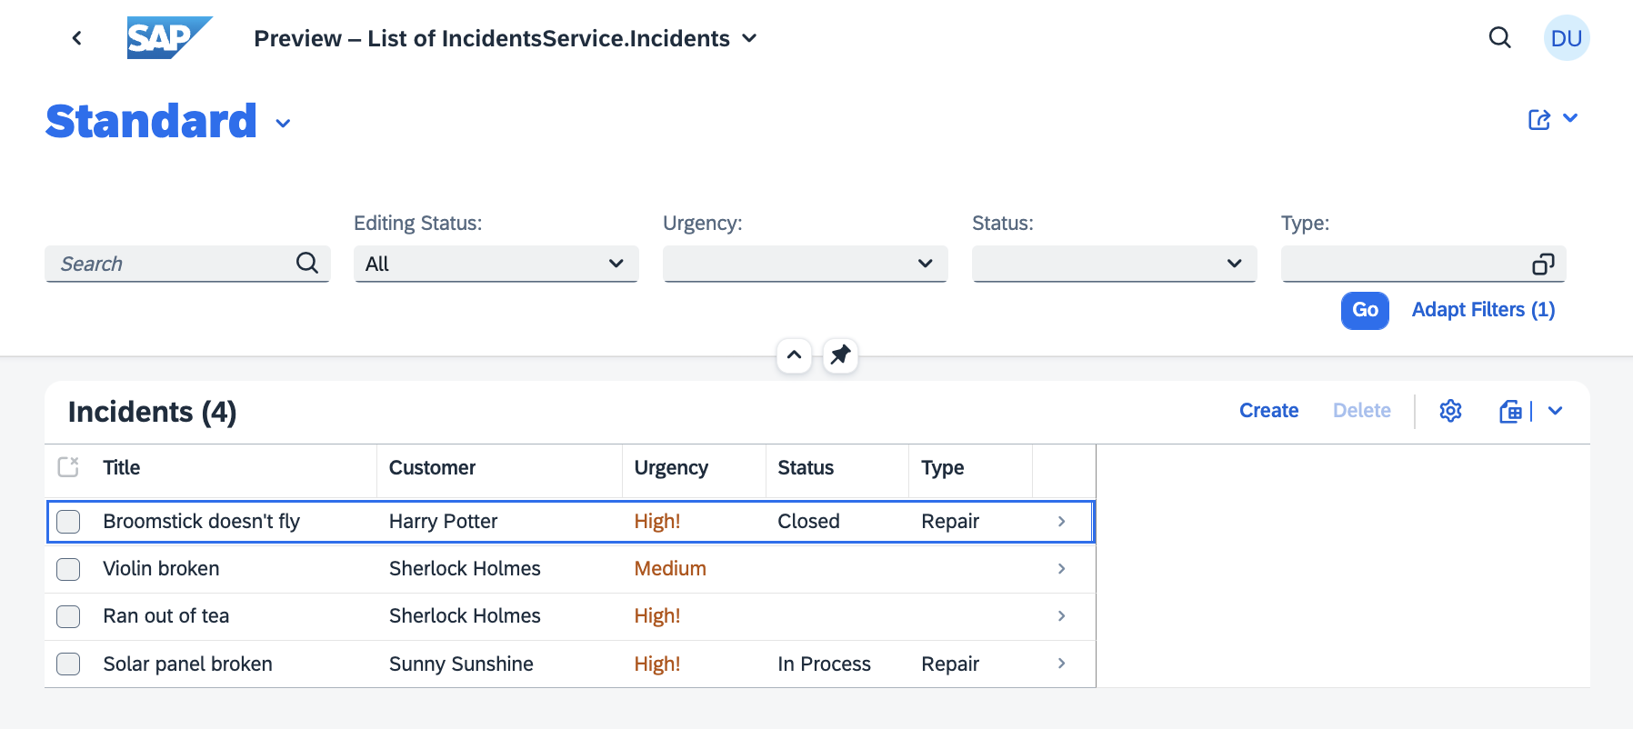Click Repair type in Solar panel row

[x=950, y=664]
